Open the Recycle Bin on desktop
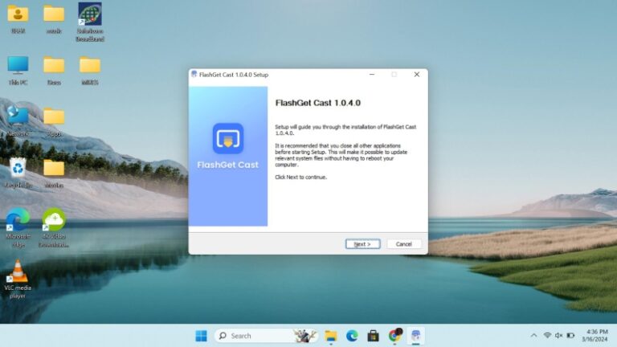 pos(18,168)
